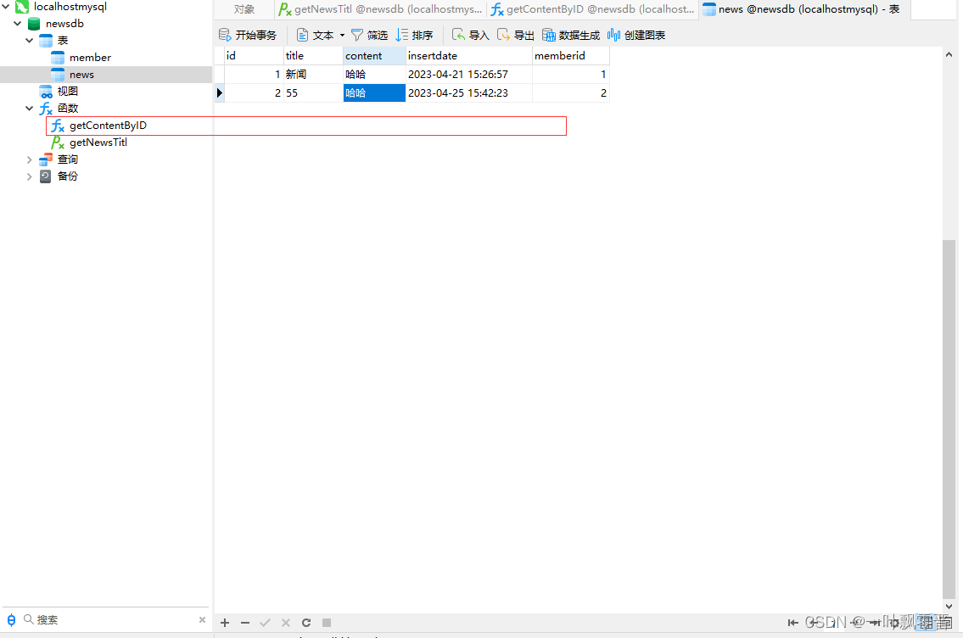Select the news table in the tree
963x638 pixels.
[81, 75]
